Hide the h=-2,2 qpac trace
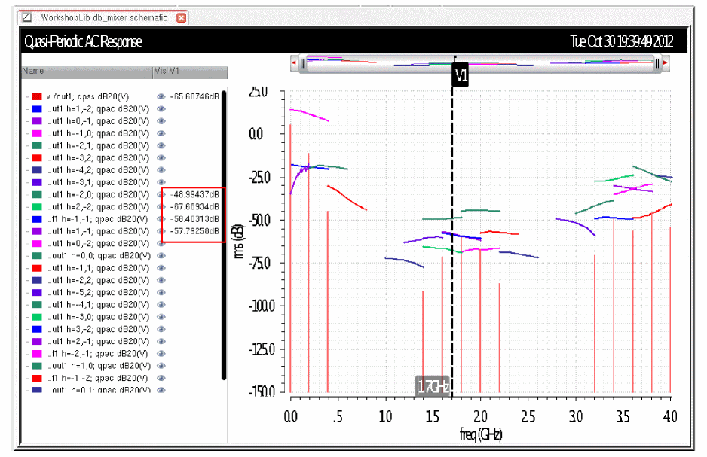This screenshot has height=457, width=707. tap(161, 280)
